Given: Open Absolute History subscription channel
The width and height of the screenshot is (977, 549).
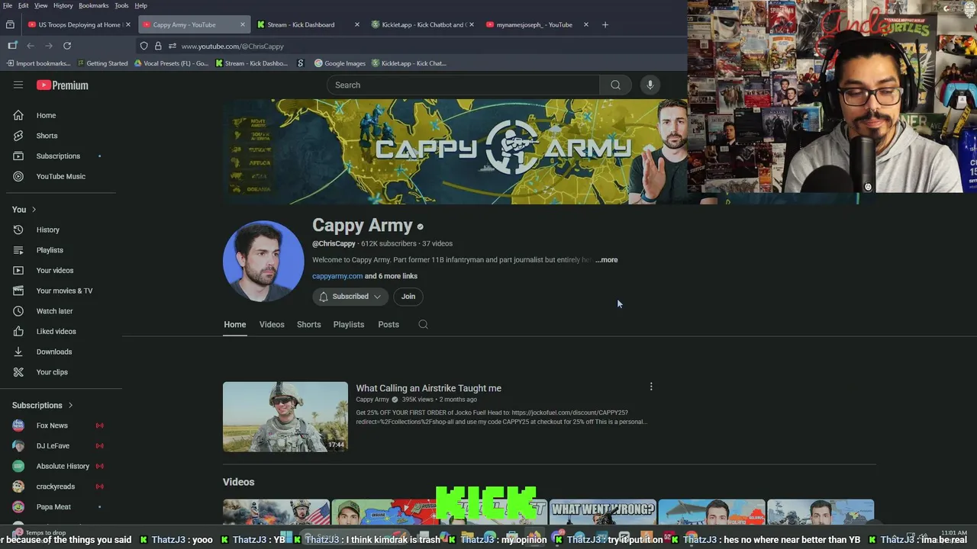Looking at the screenshot, I should [x=61, y=466].
